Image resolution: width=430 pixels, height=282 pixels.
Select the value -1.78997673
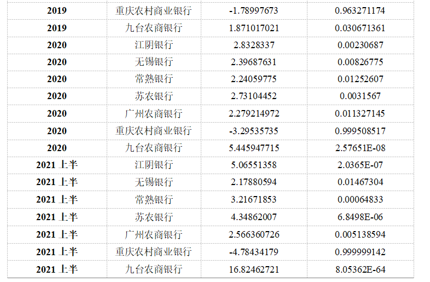click(x=254, y=11)
